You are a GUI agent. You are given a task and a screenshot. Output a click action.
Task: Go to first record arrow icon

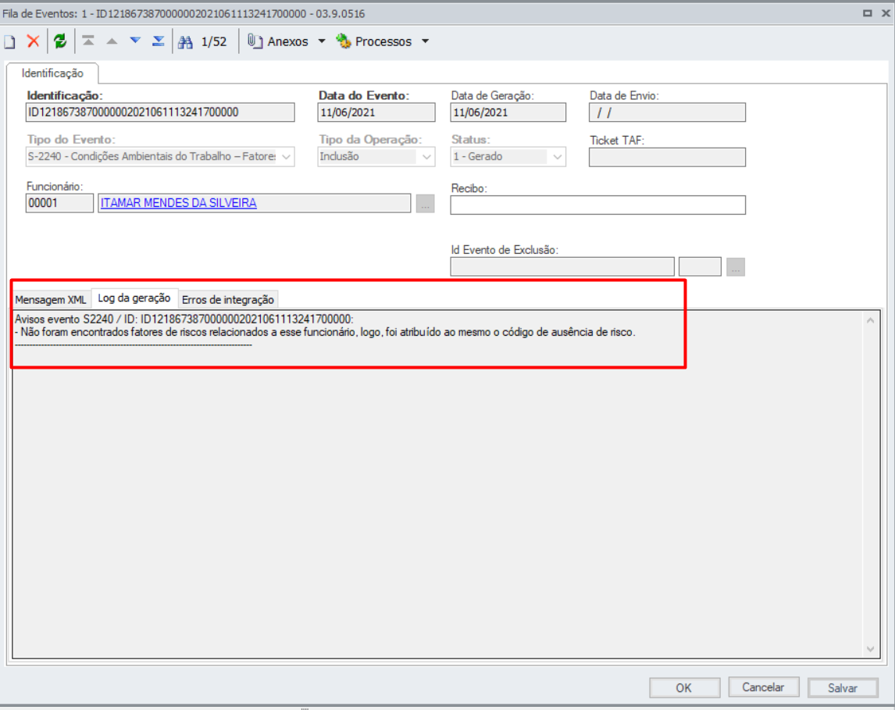[x=88, y=41]
